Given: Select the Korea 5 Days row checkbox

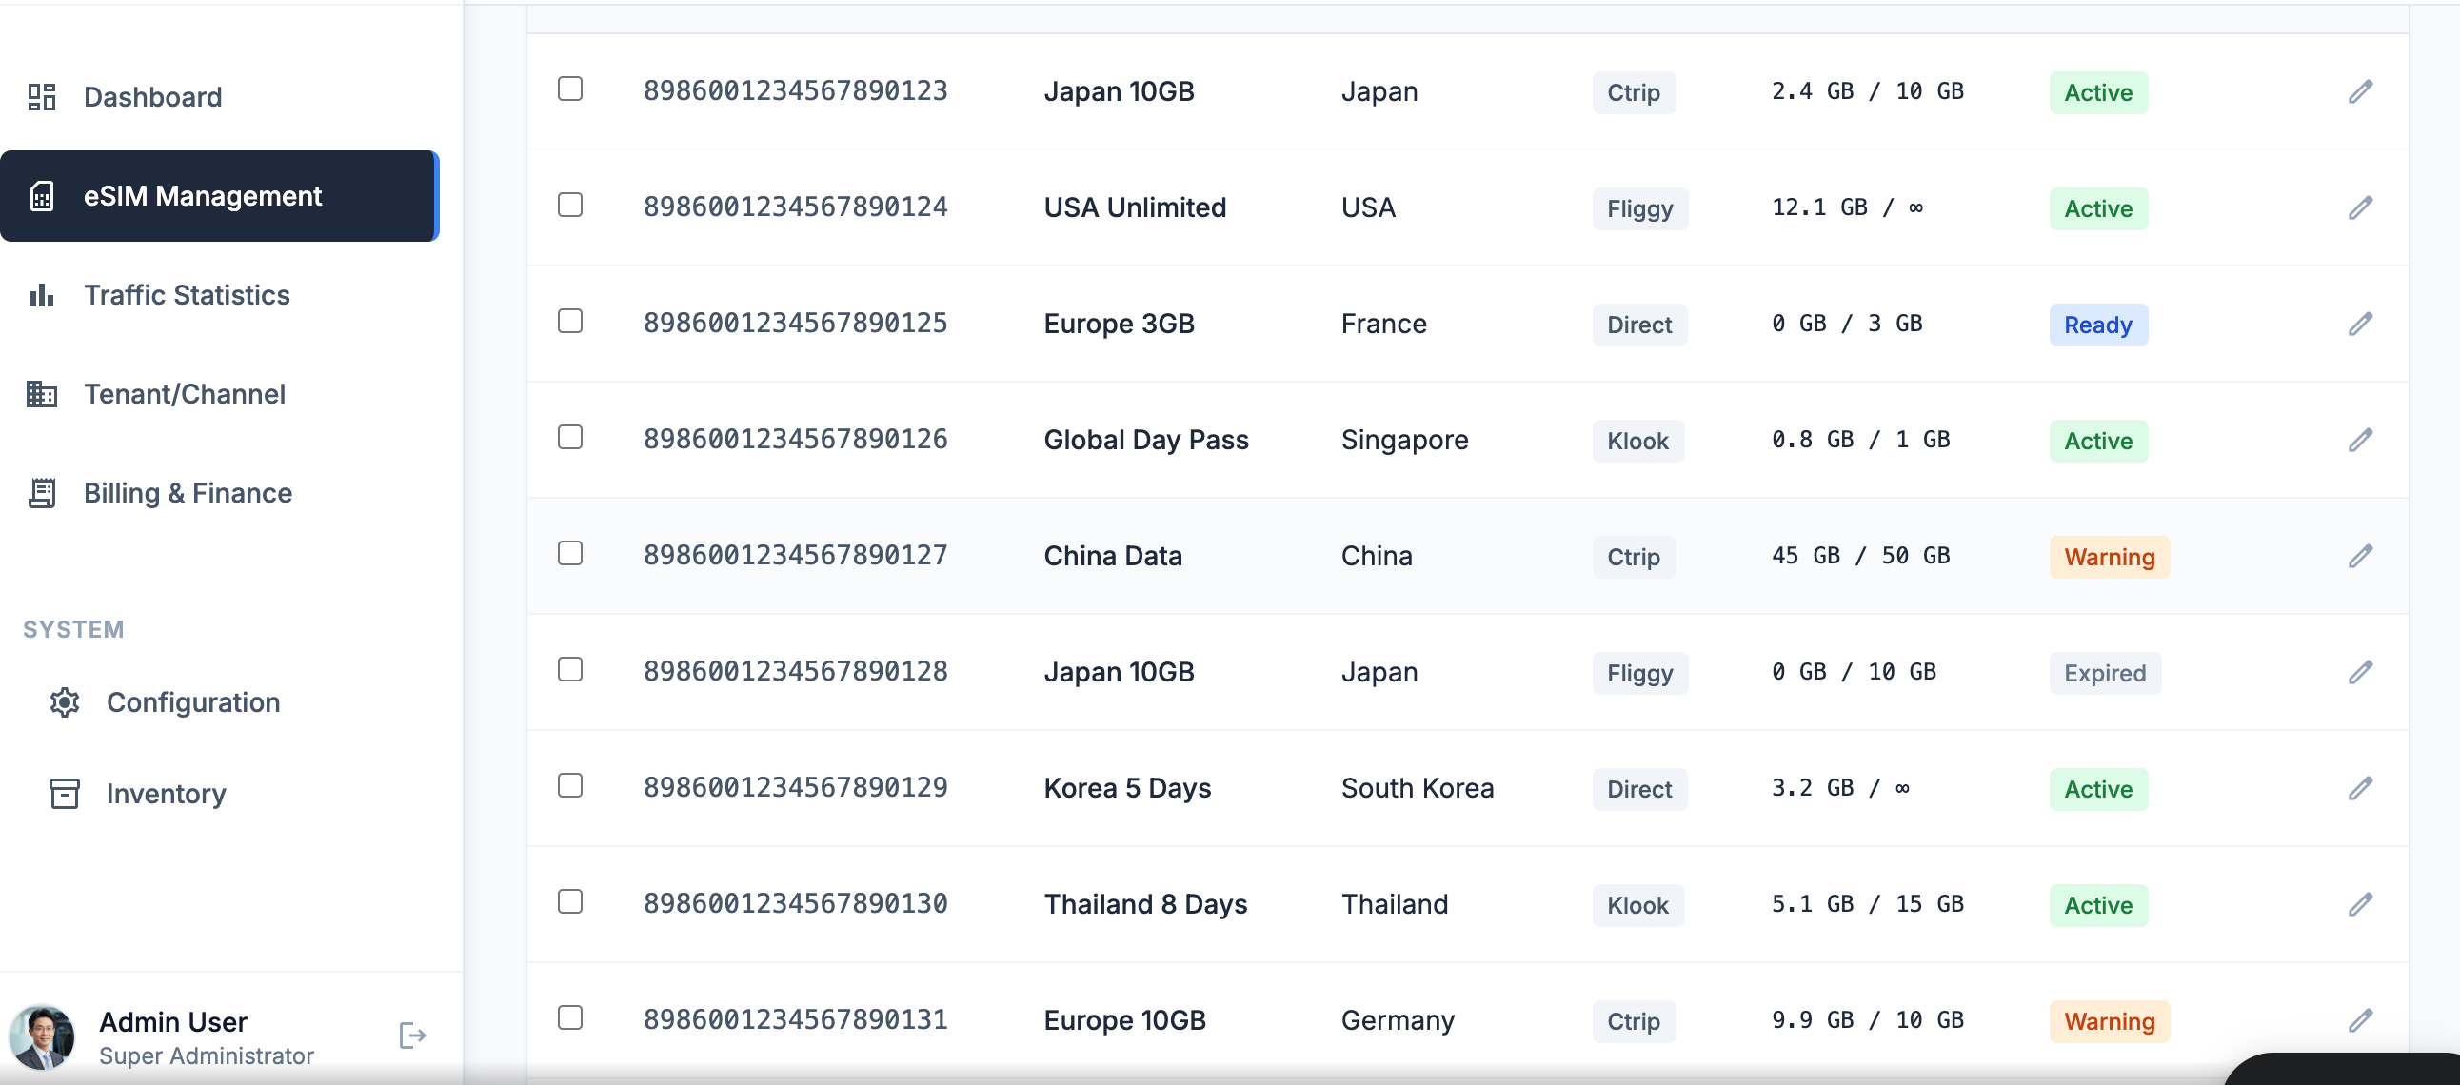Looking at the screenshot, I should point(570,786).
